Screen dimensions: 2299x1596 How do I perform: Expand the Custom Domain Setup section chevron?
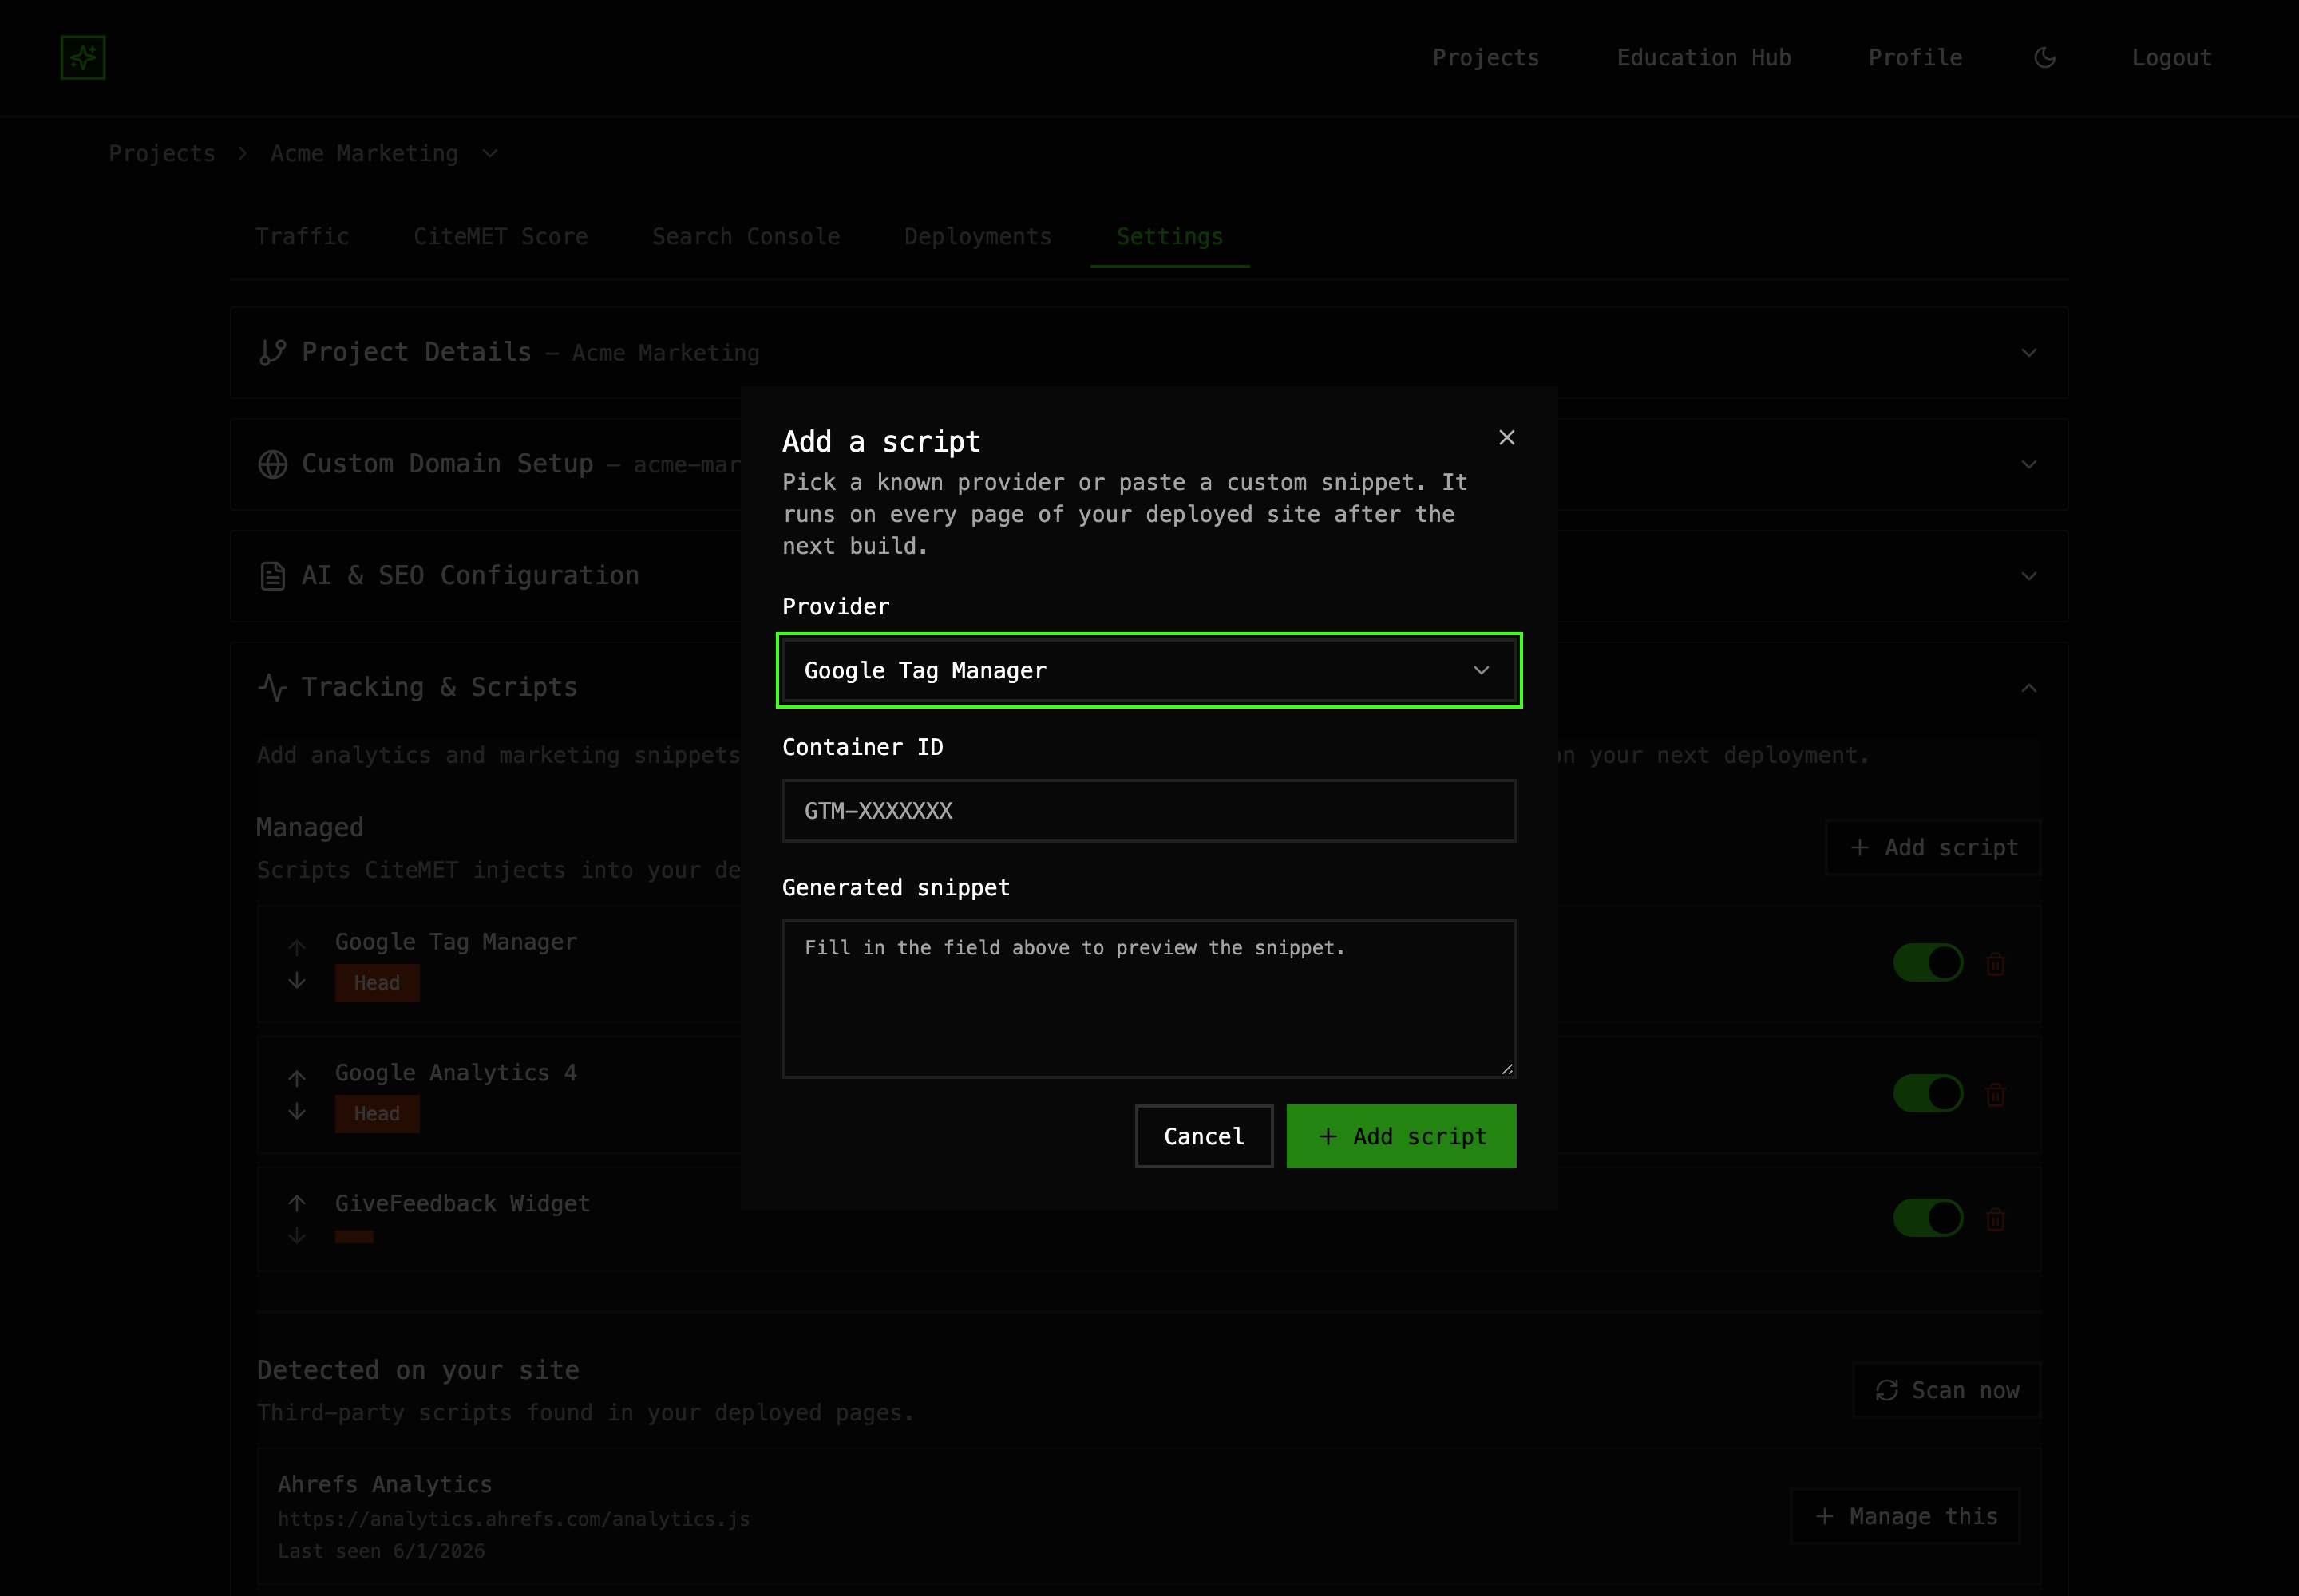pyautogui.click(x=2029, y=465)
